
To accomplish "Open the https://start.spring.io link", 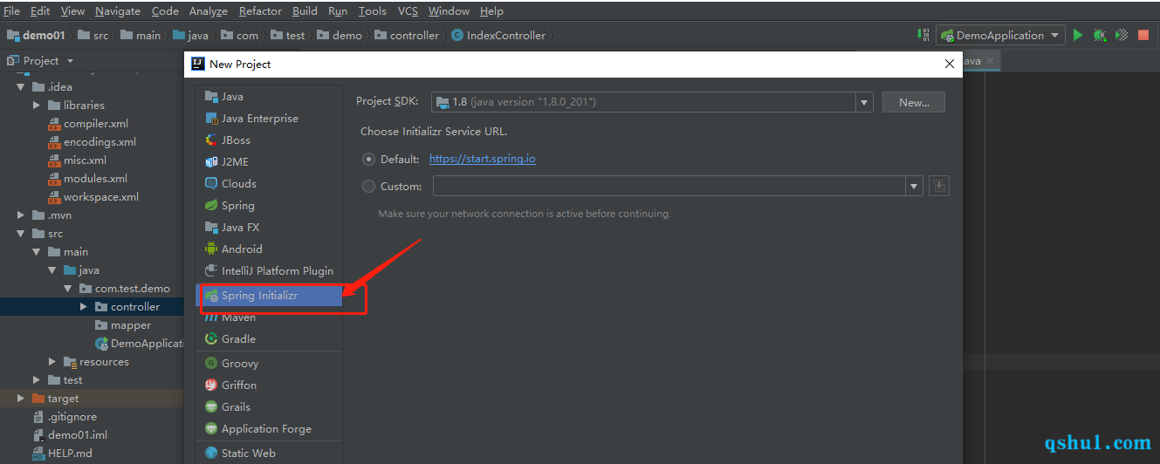I will click(x=483, y=160).
